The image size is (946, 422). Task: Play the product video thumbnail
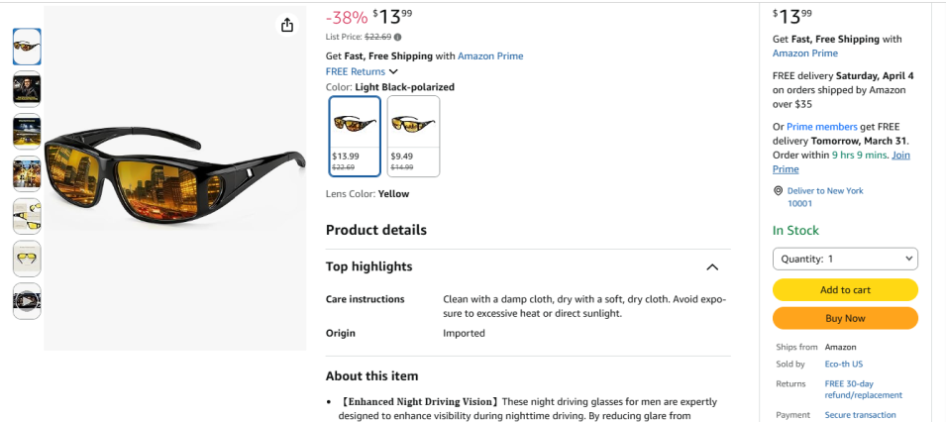click(27, 300)
